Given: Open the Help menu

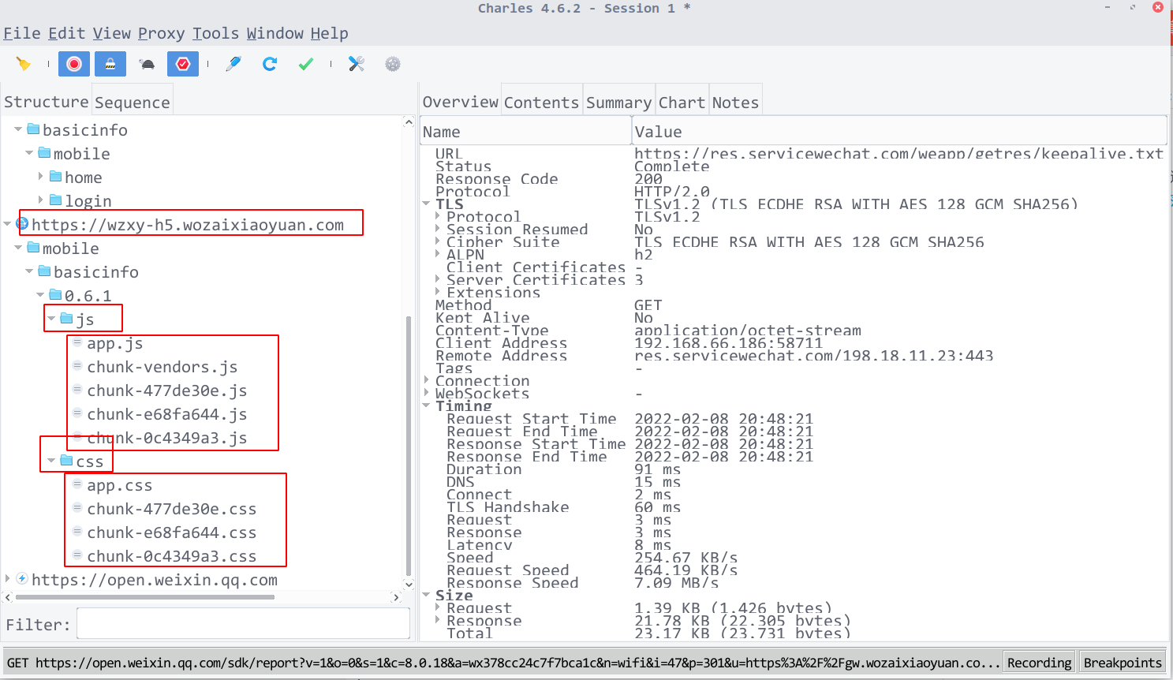Looking at the screenshot, I should (x=329, y=33).
